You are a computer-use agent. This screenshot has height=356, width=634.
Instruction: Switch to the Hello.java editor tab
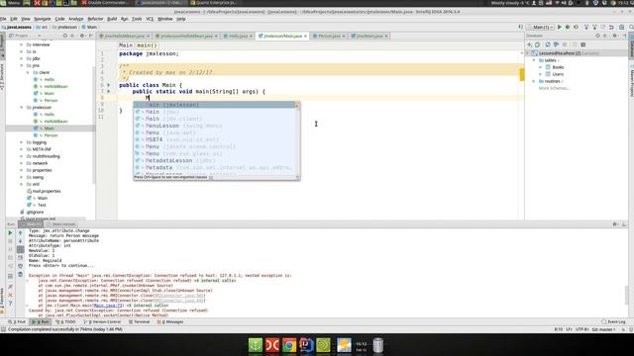(238, 36)
